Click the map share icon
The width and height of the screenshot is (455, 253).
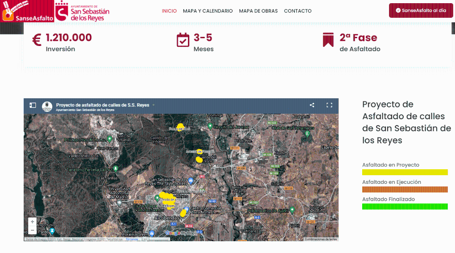click(312, 105)
